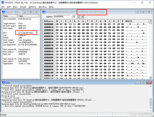This screenshot has height=117, width=154.
Task: Click the 'Yes (0x6BA00477)' core ID value
Action: point(26,42)
